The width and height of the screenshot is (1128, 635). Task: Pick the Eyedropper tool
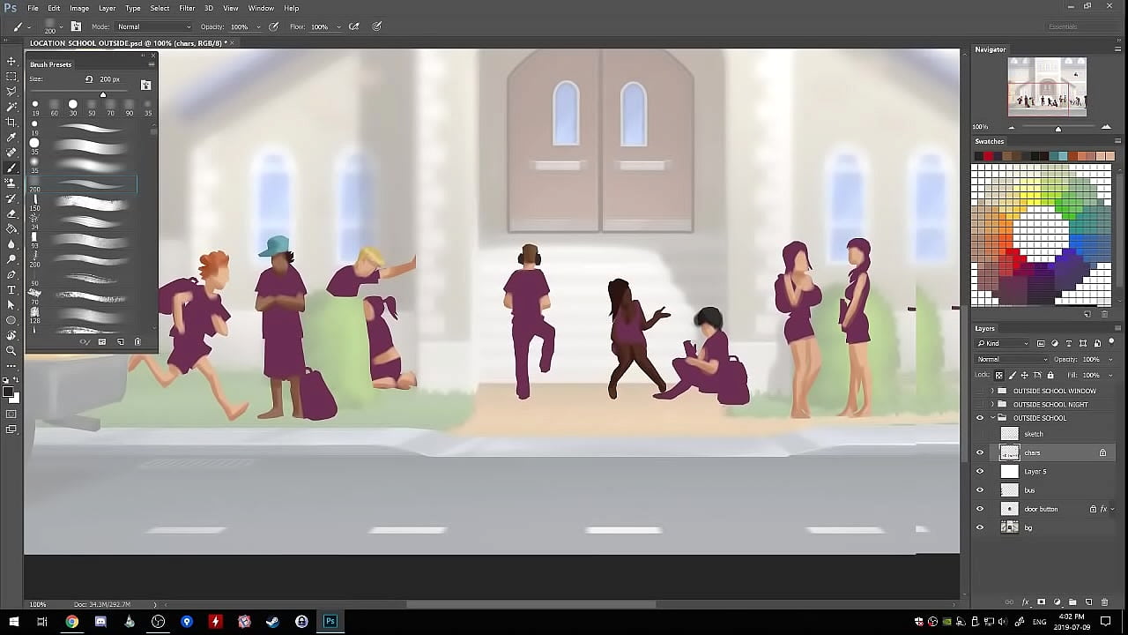pyautogui.click(x=11, y=137)
